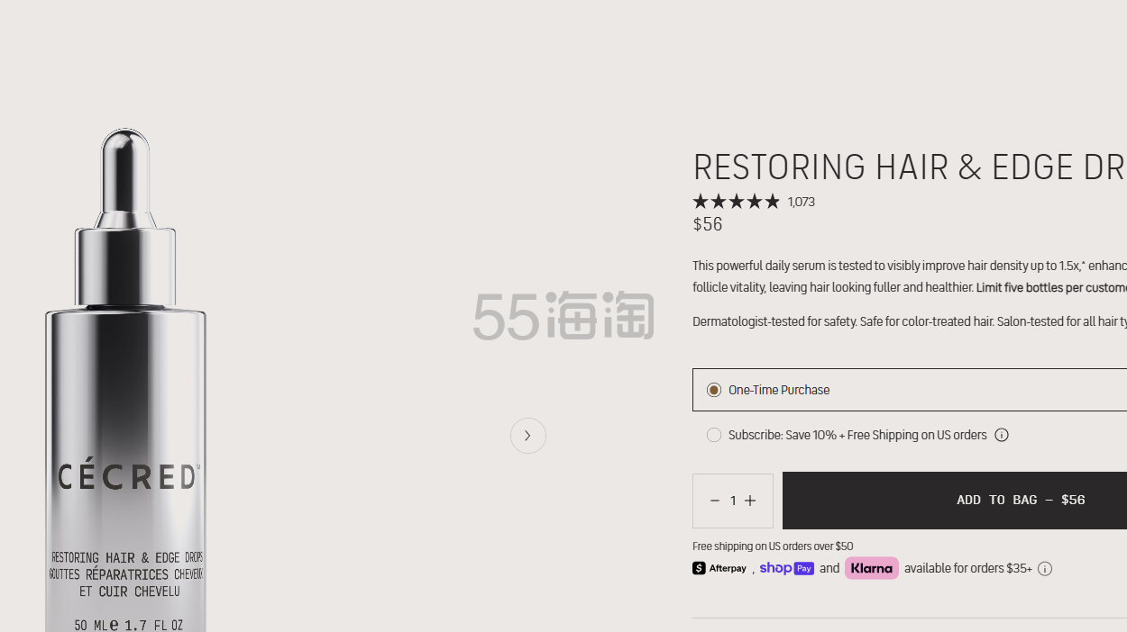Open the installment payments info icon
1127x632 pixels.
click(x=1044, y=569)
